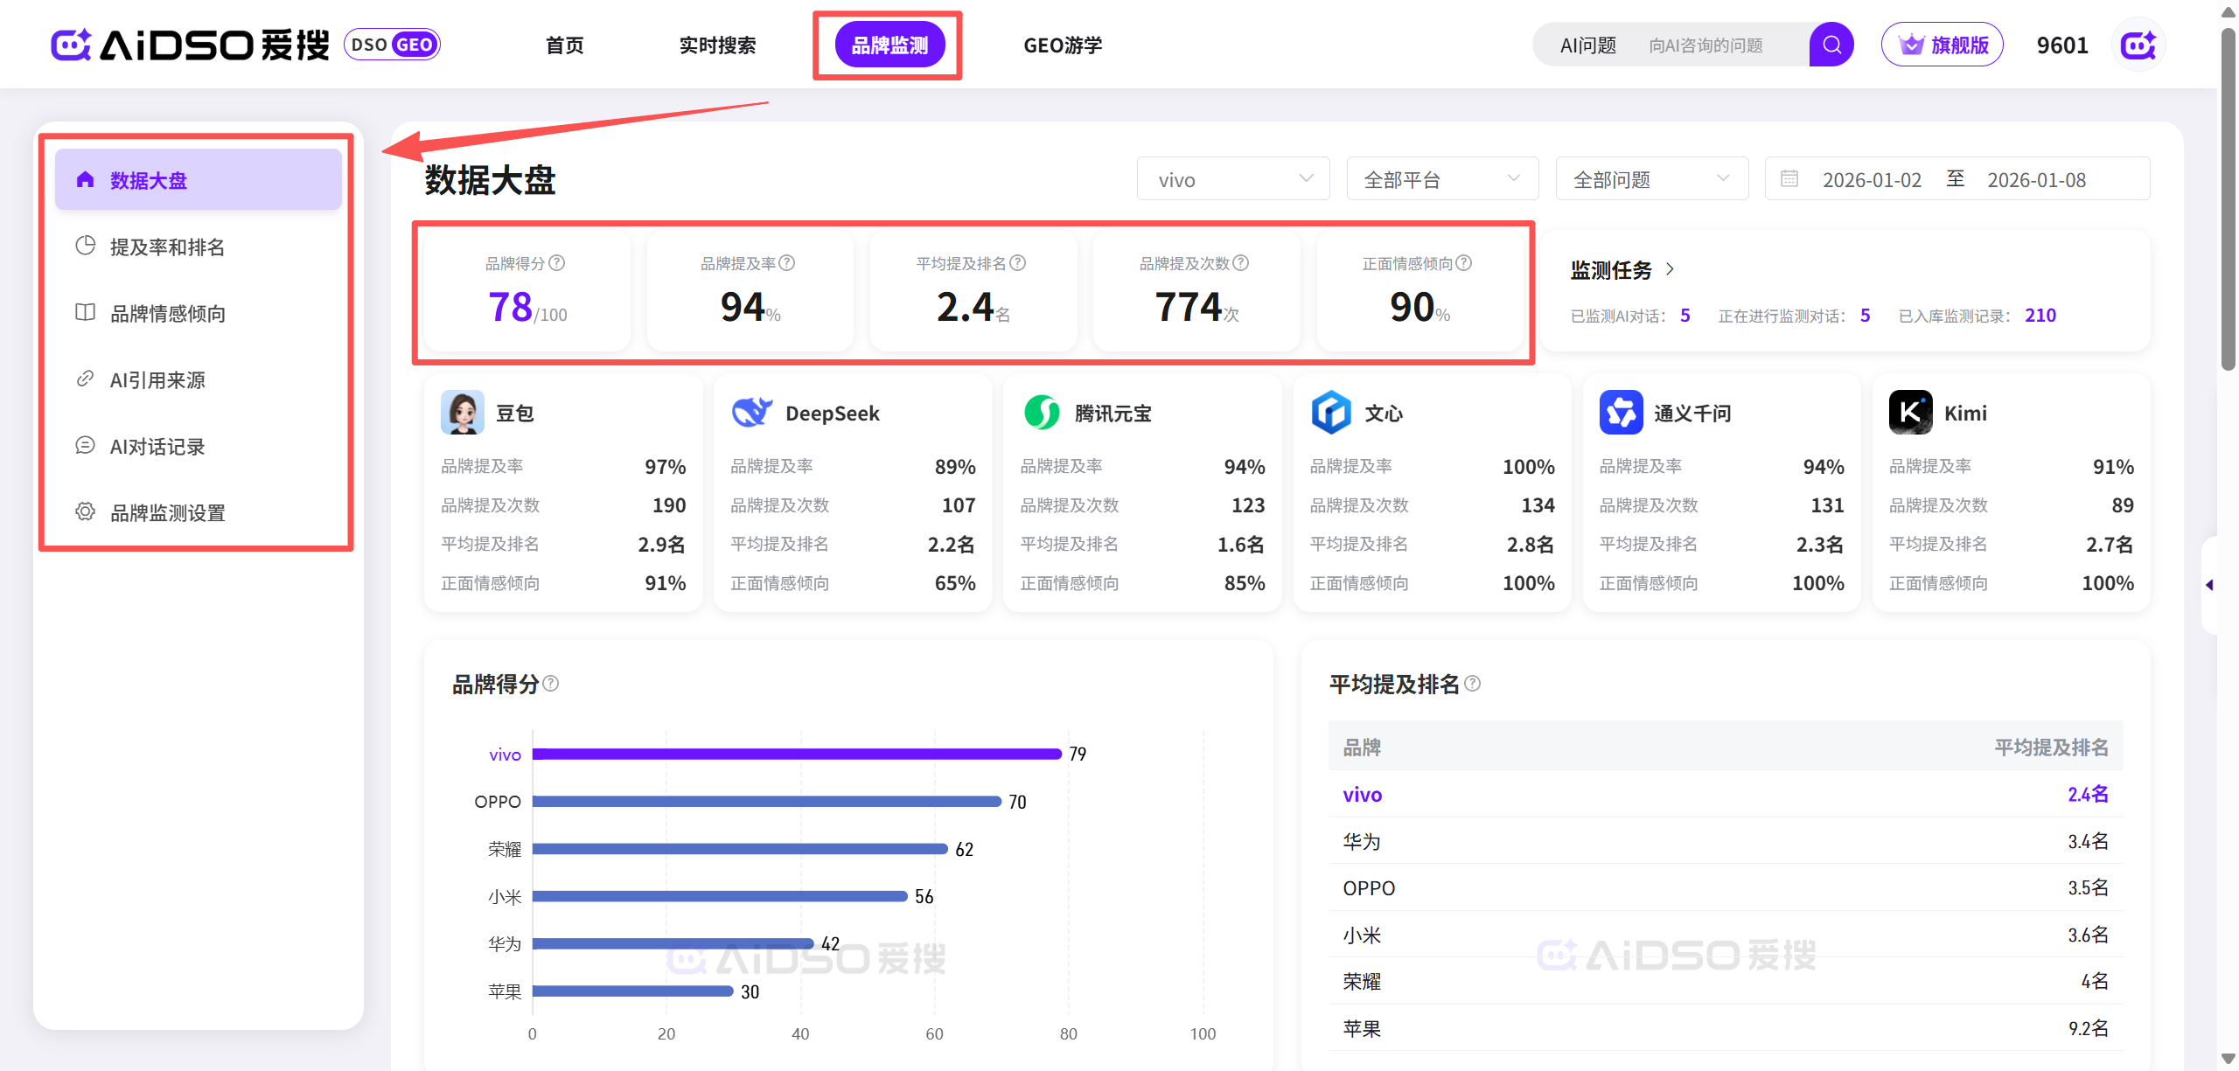Click the help icon beside 品牌得分 metric card
Image resolution: width=2239 pixels, height=1071 pixels.
click(x=557, y=263)
